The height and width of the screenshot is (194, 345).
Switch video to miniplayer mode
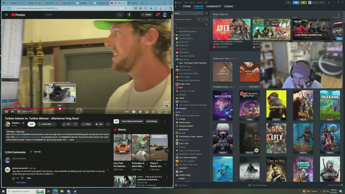click(147, 112)
